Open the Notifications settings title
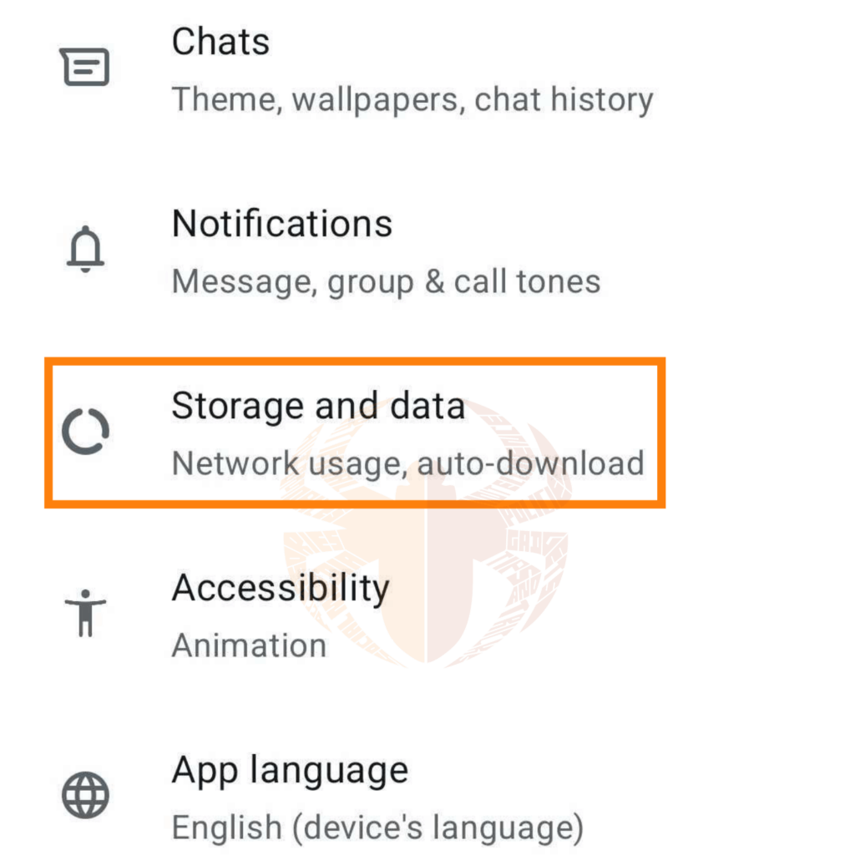The width and height of the screenshot is (855, 855). (282, 224)
